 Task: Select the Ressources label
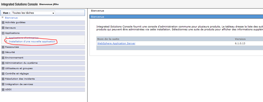[x=12, y=47]
